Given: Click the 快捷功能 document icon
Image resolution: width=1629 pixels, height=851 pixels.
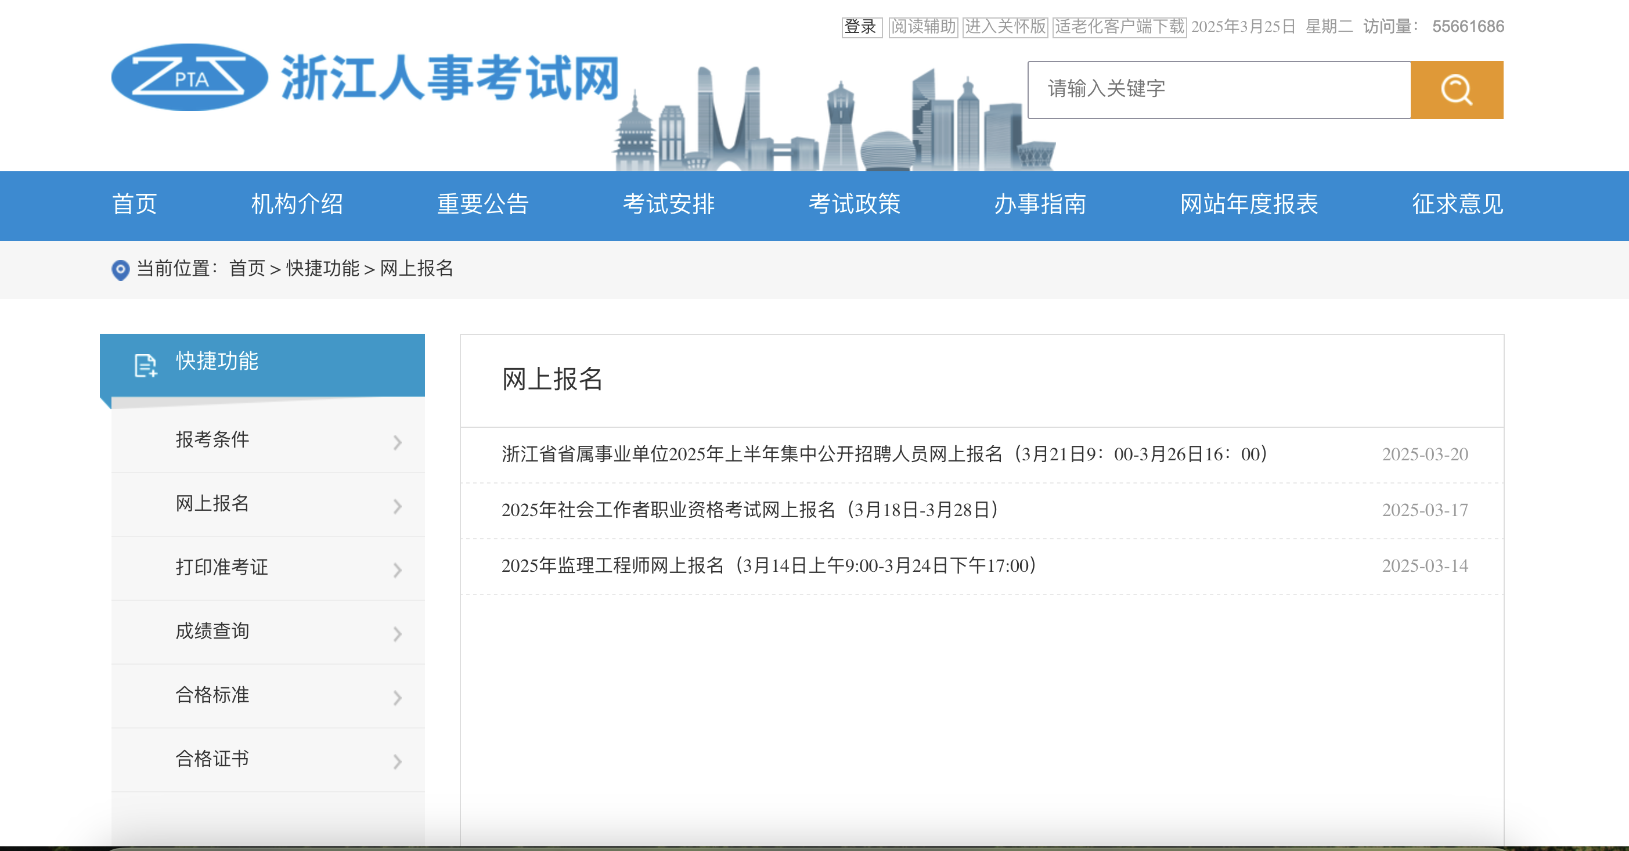Looking at the screenshot, I should 146,365.
